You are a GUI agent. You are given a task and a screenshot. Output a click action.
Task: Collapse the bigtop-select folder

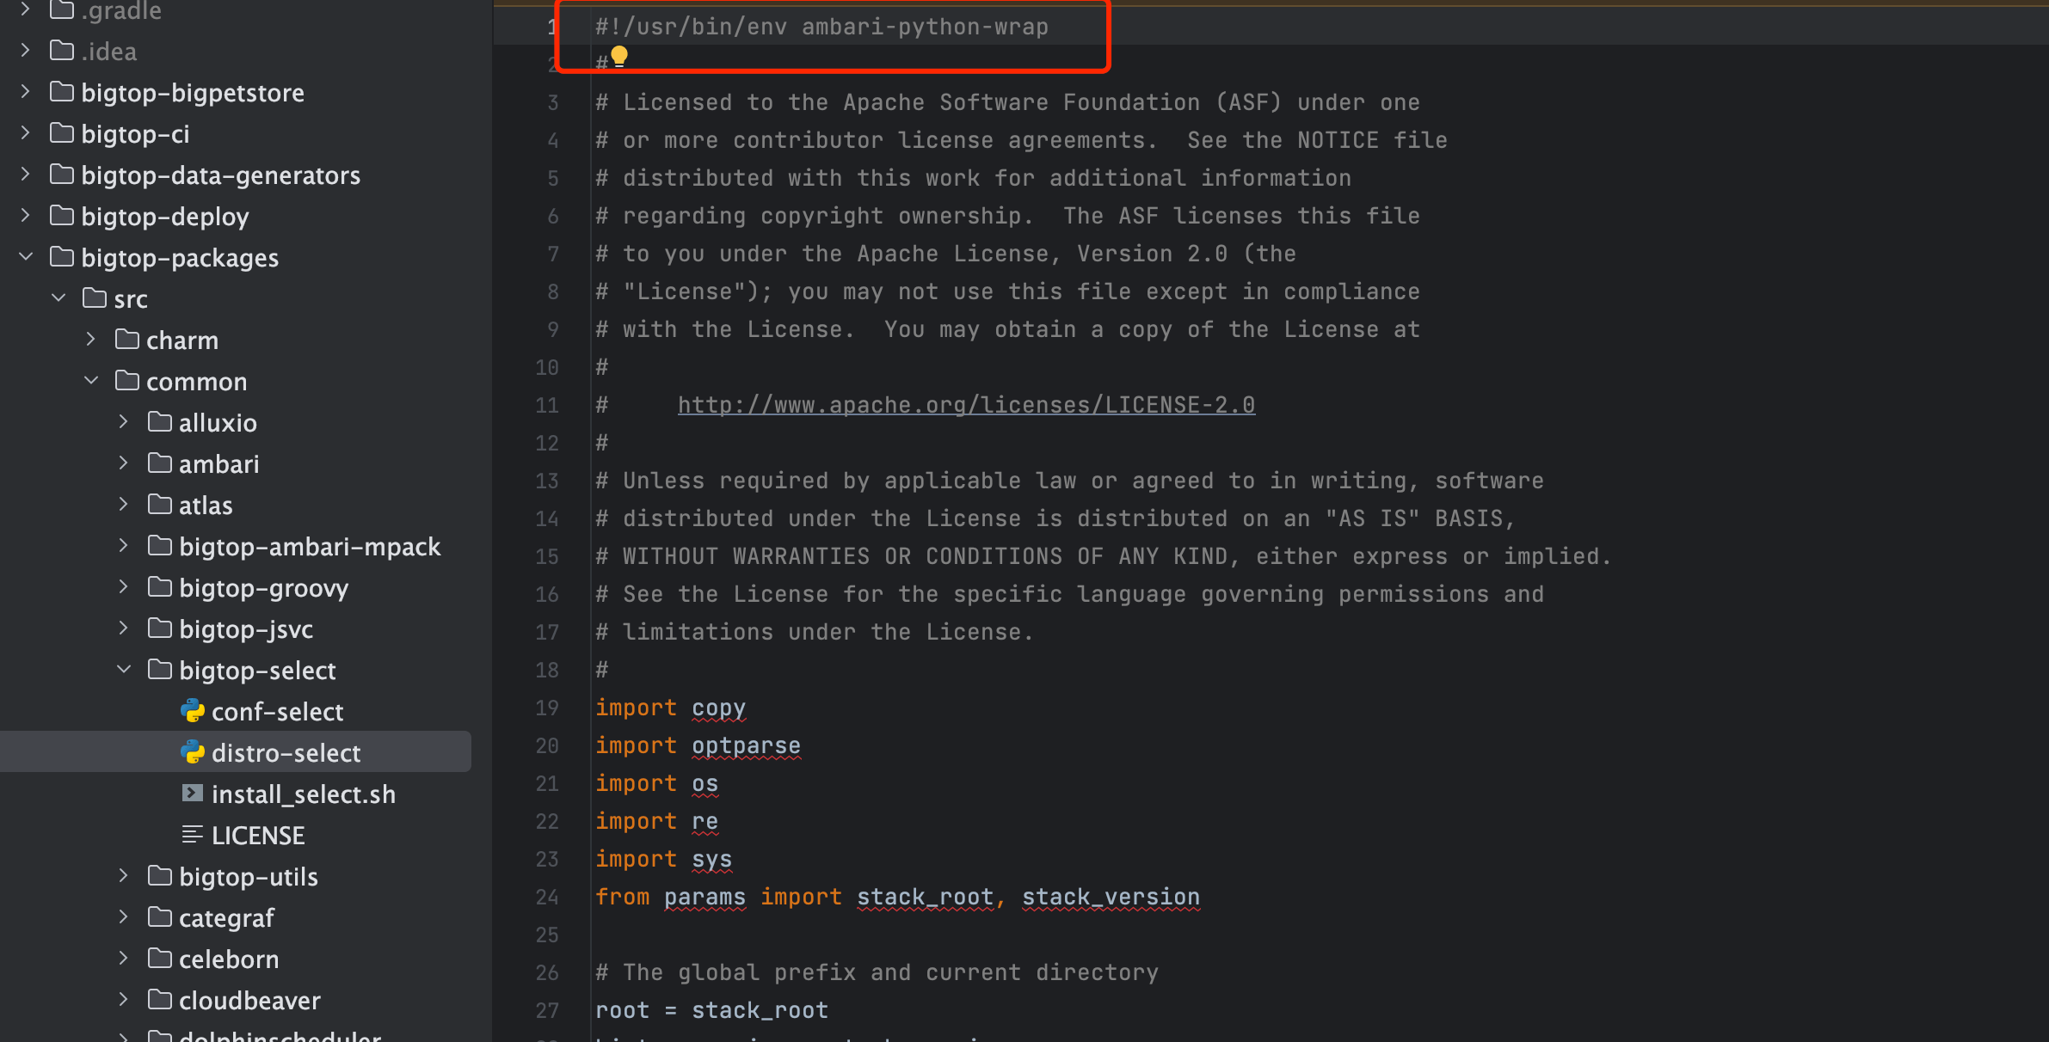[123, 669]
